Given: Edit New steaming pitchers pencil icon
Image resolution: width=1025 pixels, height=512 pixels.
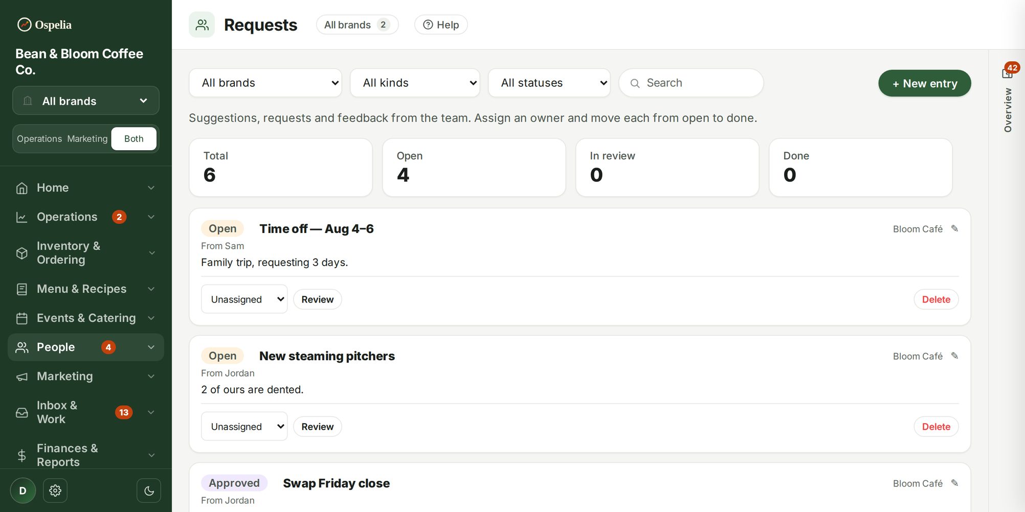Looking at the screenshot, I should (x=954, y=356).
